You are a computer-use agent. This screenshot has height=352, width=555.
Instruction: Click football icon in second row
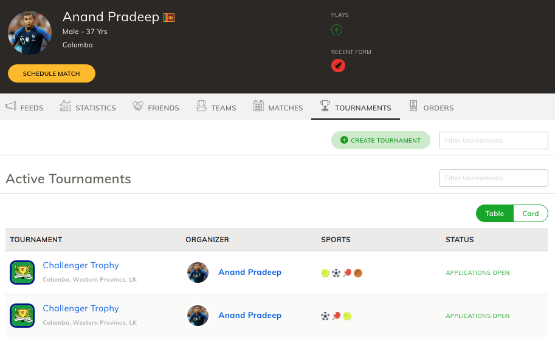pos(325,316)
